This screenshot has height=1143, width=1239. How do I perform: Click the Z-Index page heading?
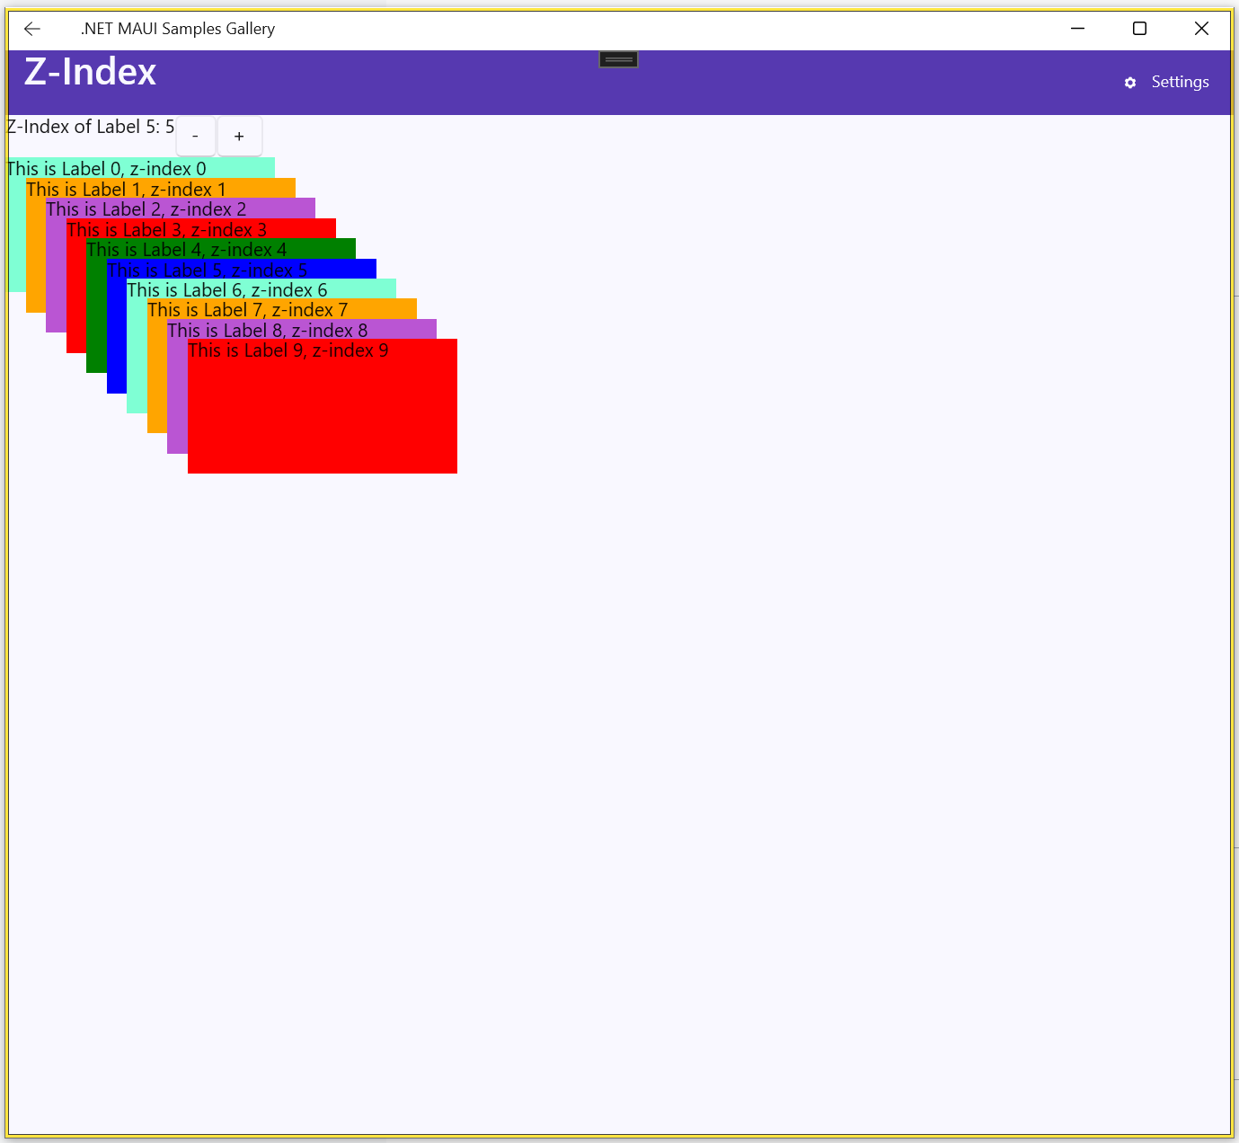tap(90, 72)
